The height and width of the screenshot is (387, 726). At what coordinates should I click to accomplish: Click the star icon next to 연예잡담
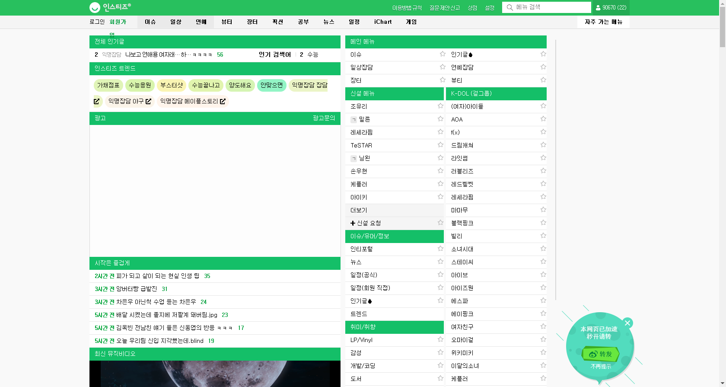[543, 67]
